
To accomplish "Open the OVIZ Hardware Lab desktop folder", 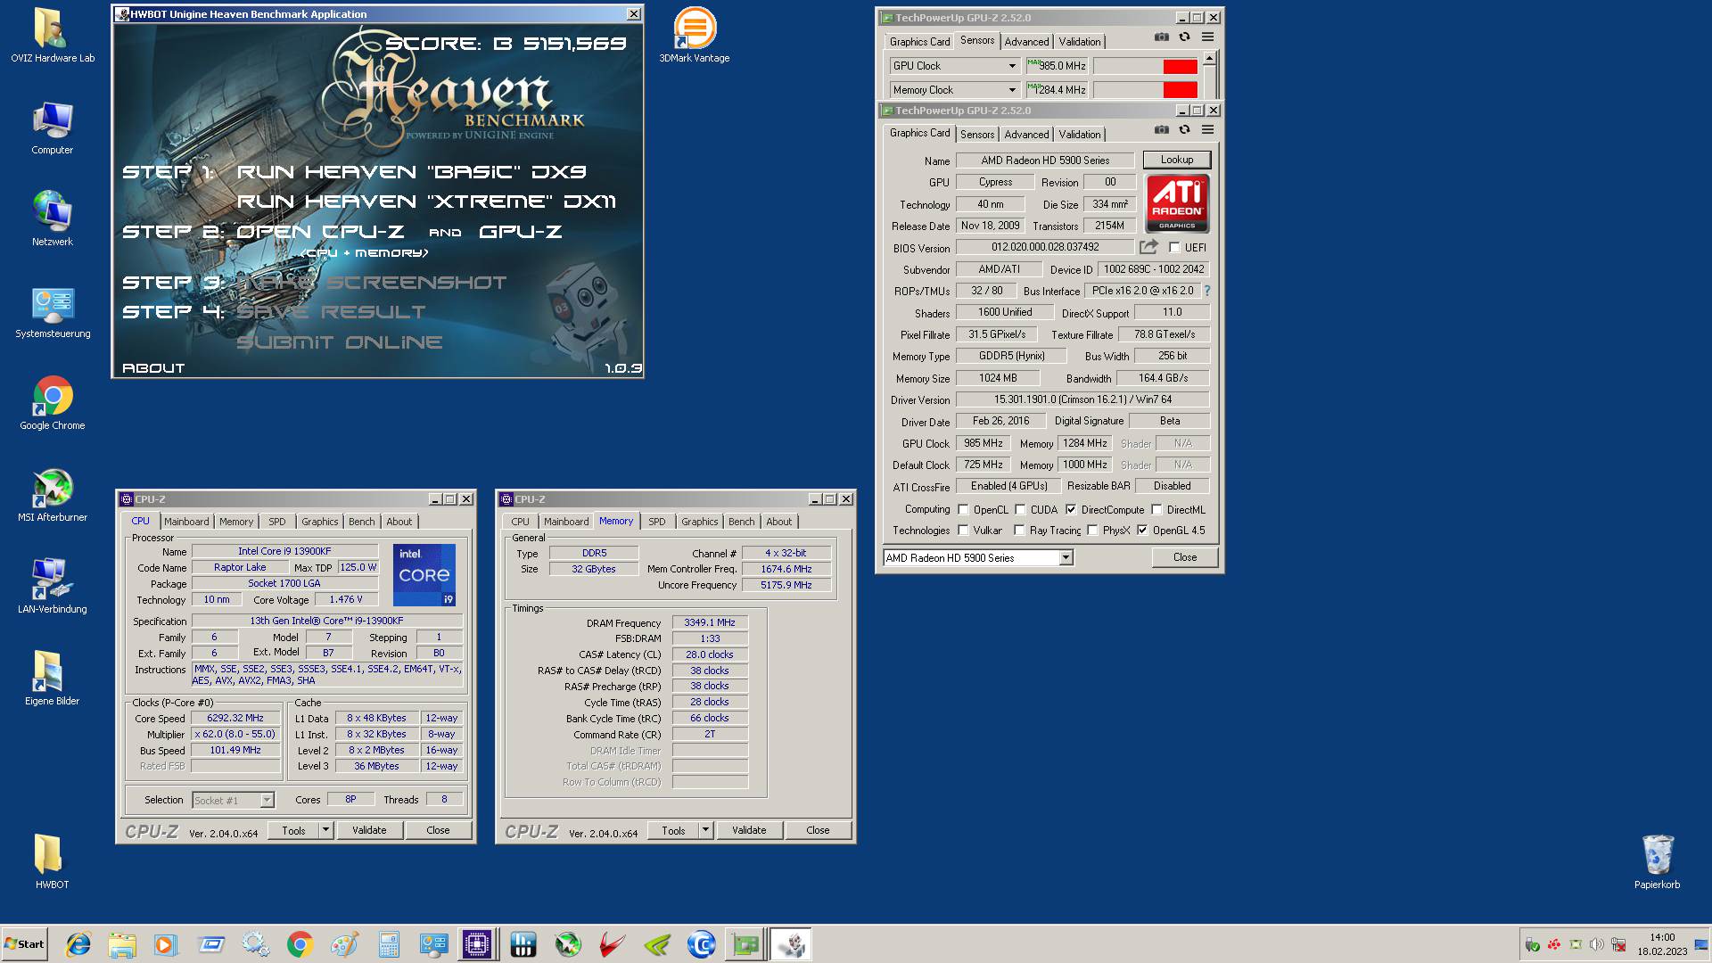I will (x=52, y=36).
